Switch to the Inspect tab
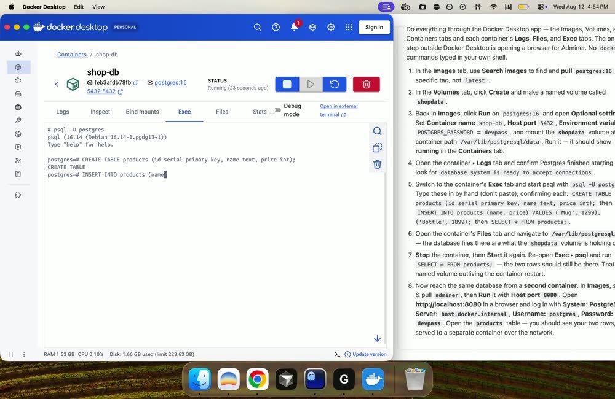 coord(100,112)
